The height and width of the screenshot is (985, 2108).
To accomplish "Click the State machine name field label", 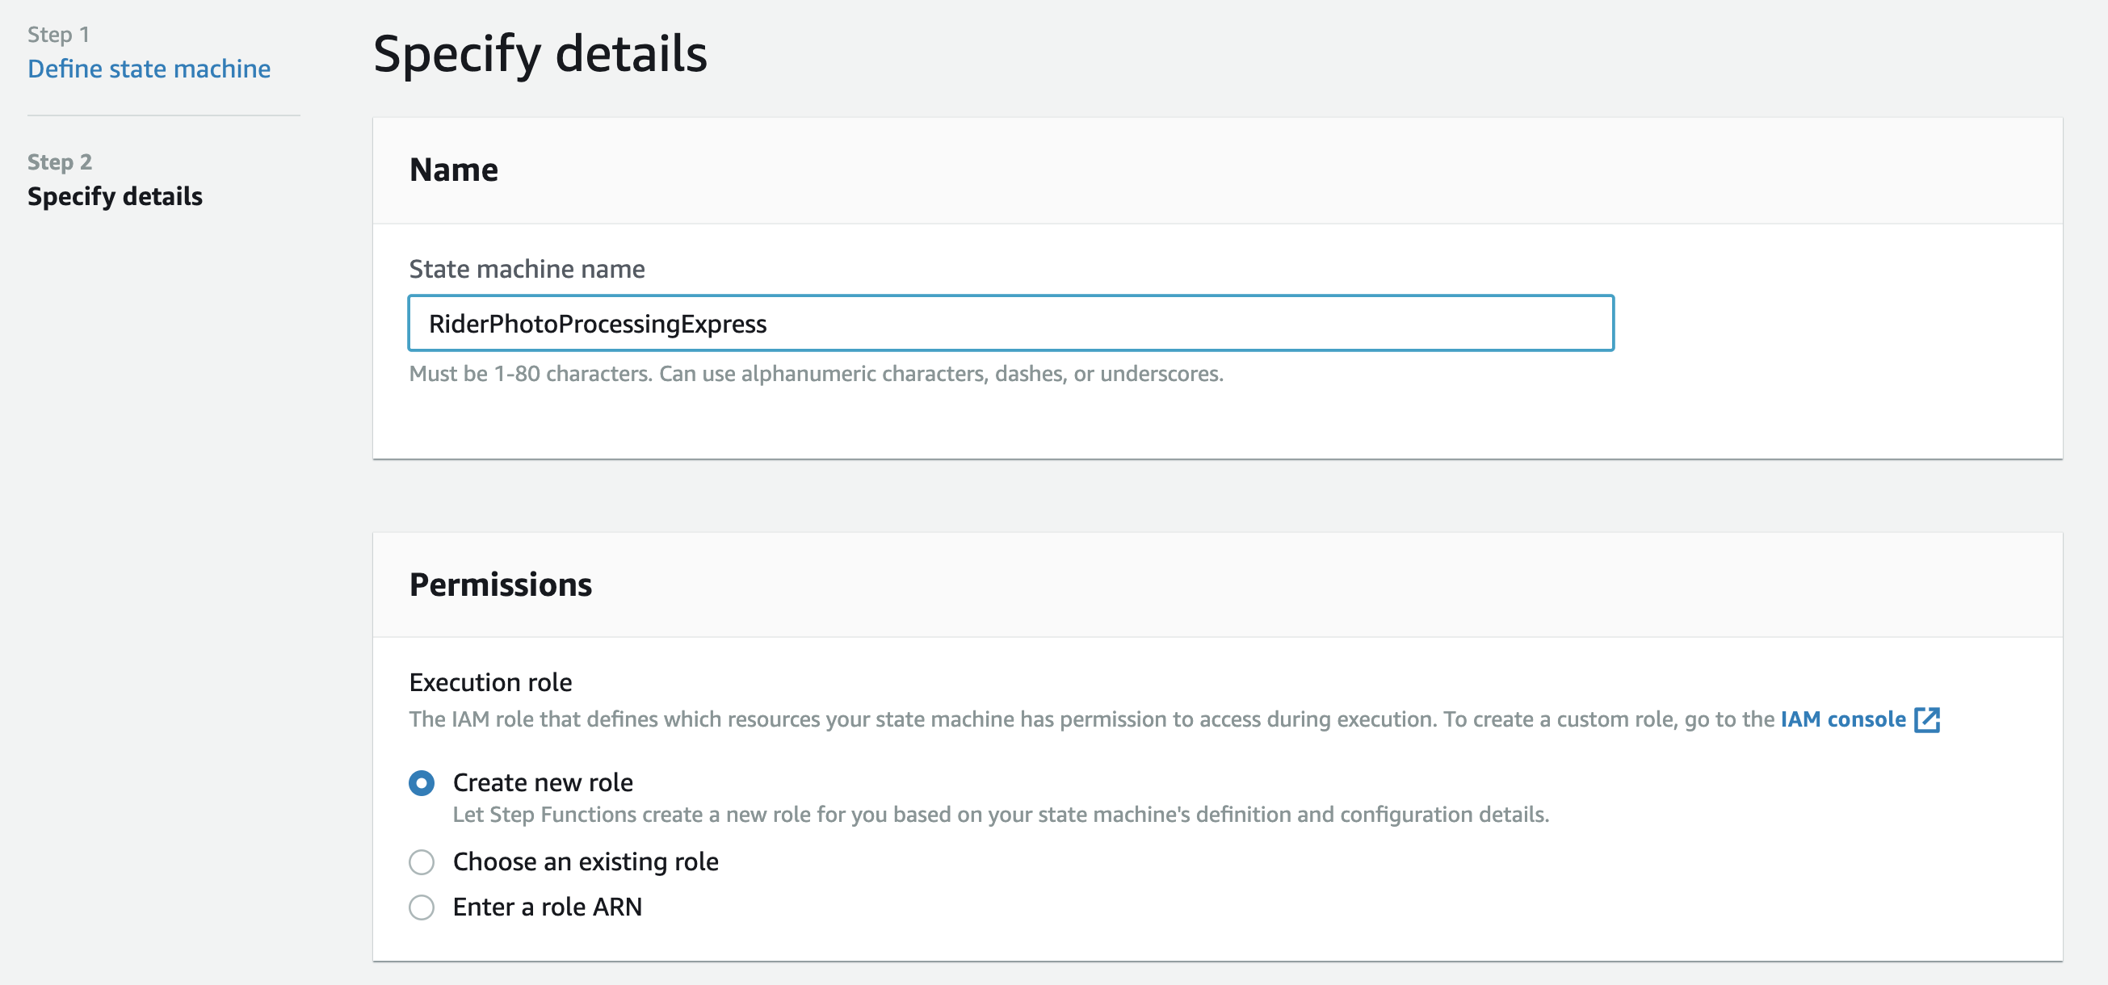I will (526, 269).
